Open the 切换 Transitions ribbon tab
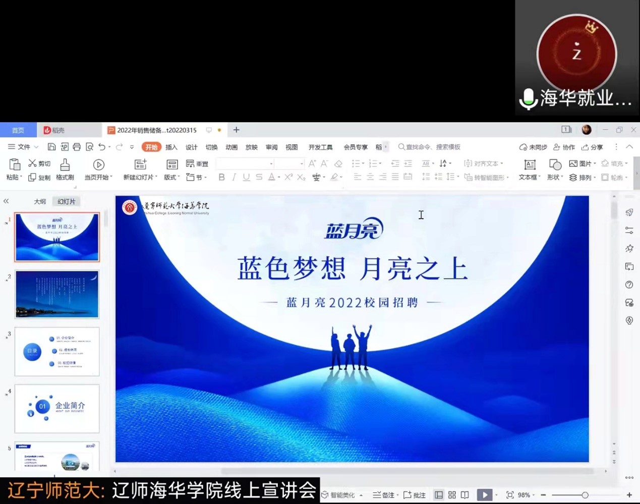The image size is (640, 504). click(x=211, y=147)
